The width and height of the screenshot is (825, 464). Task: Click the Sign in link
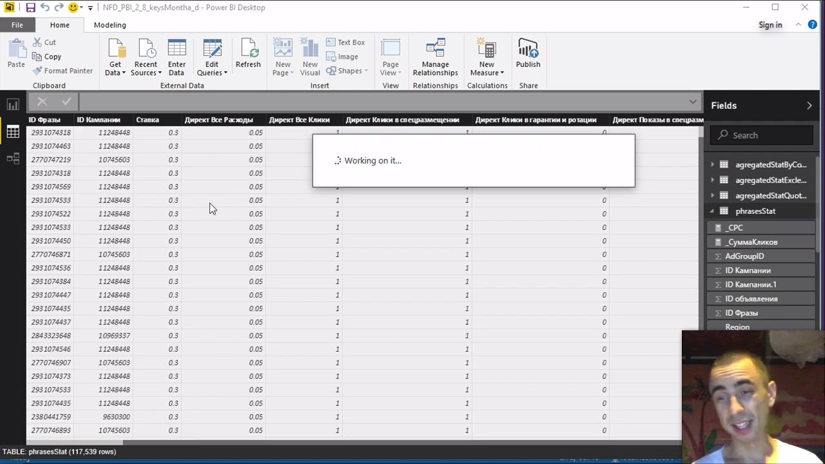point(770,25)
